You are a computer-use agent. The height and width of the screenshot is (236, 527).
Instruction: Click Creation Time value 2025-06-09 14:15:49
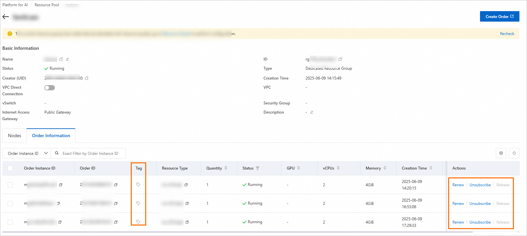[323, 78]
